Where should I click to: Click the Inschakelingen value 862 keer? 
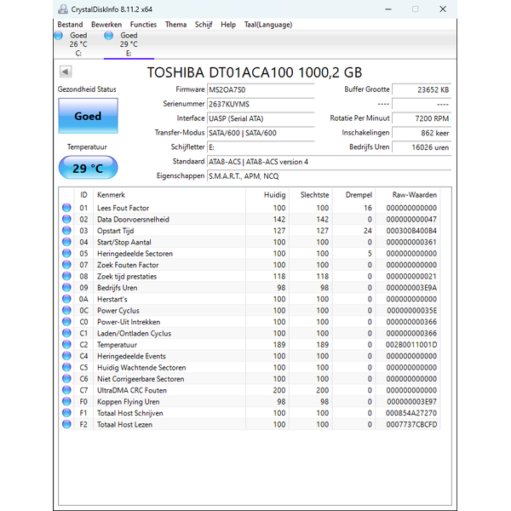(422, 133)
